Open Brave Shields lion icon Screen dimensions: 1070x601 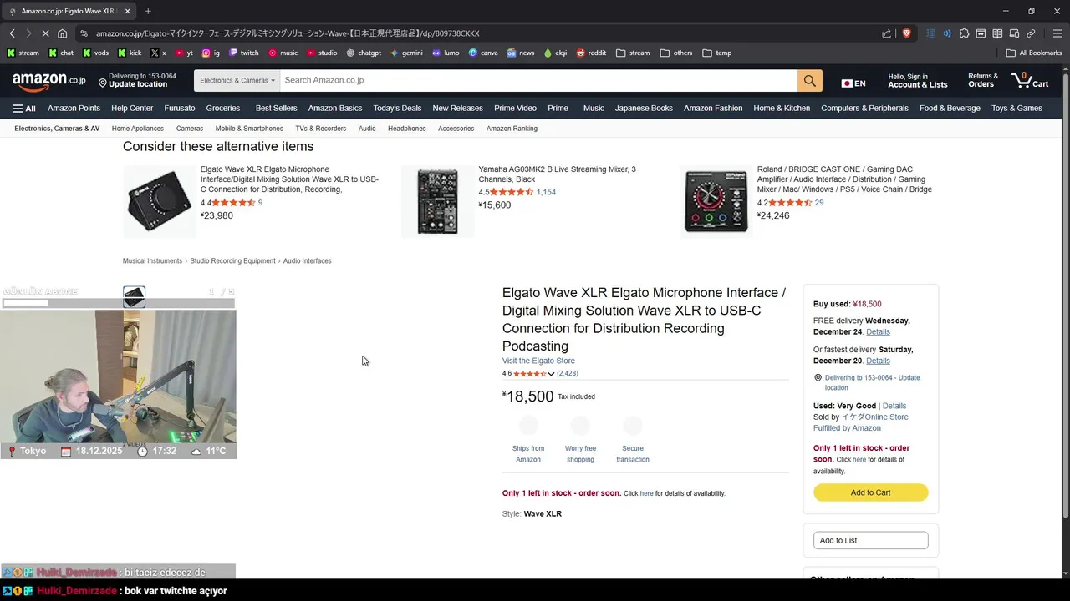pos(907,33)
